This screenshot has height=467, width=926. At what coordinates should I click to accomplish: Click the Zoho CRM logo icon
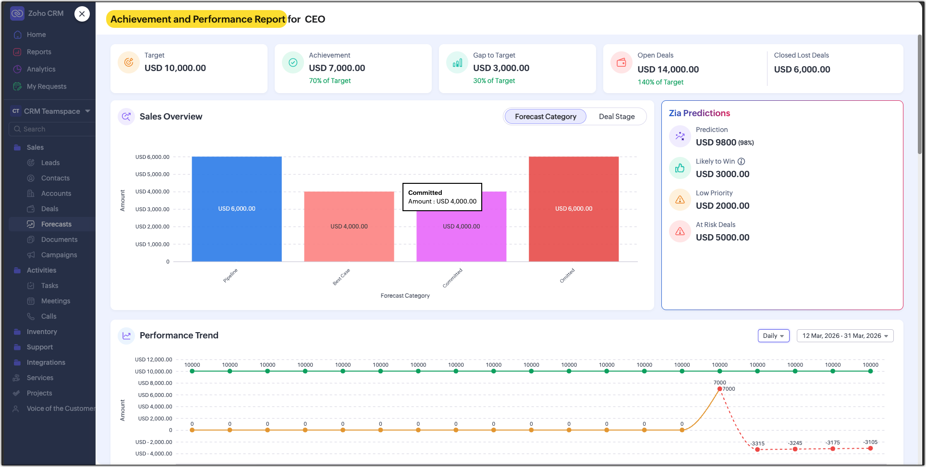tap(17, 13)
